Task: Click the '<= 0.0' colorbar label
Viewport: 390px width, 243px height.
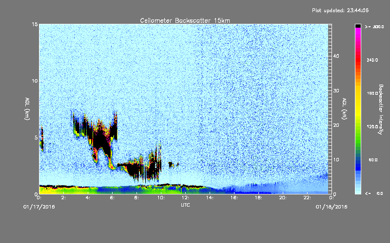Action: (x=374, y=193)
